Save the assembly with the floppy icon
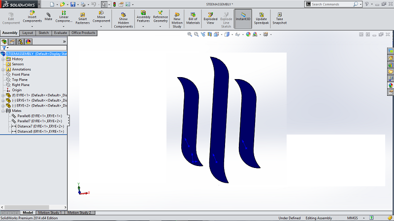394x221 pixels. click(x=72, y=4)
